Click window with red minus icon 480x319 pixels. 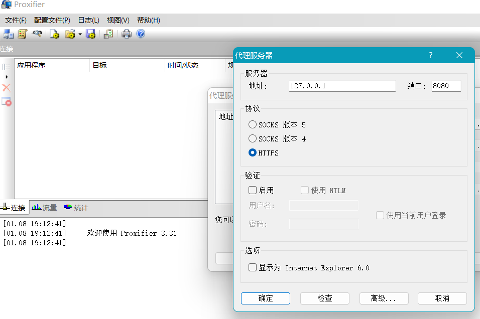click(x=7, y=101)
